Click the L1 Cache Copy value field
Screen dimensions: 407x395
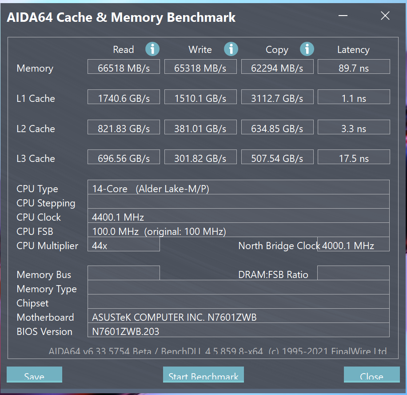tap(277, 97)
